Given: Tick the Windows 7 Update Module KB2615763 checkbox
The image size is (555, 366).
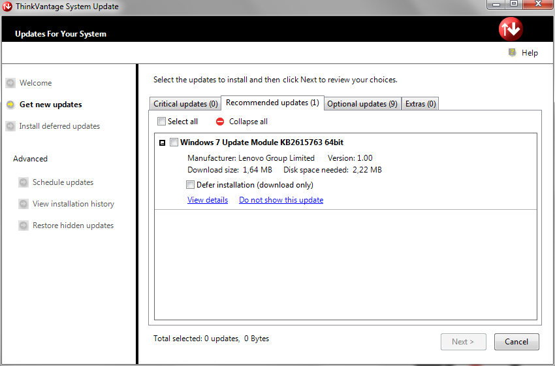Looking at the screenshot, I should [174, 142].
